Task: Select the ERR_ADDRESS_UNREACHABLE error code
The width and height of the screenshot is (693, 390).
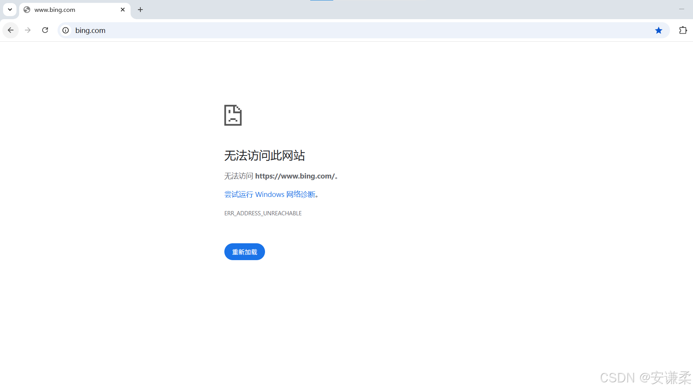Action: click(x=263, y=213)
